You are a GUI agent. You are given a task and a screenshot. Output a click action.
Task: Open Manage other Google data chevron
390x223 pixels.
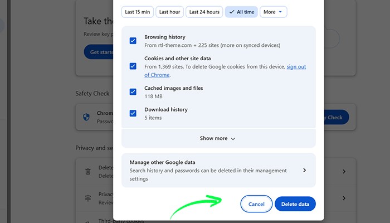(x=304, y=170)
